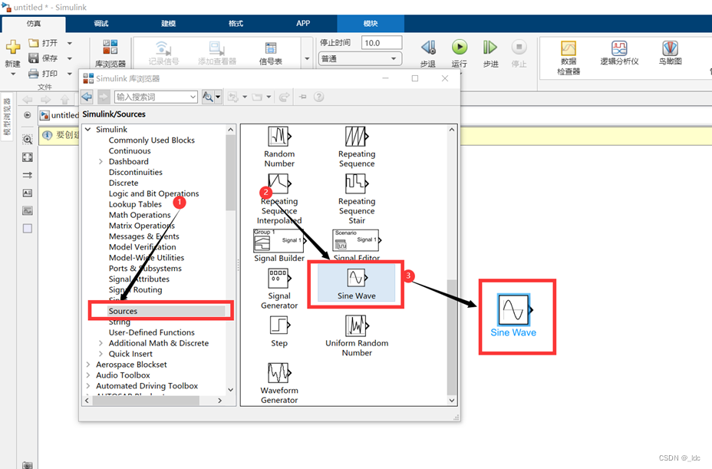Screen dimensions: 712x469
Task: Click the Fit to View sidebar icon
Action: pyautogui.click(x=28, y=157)
